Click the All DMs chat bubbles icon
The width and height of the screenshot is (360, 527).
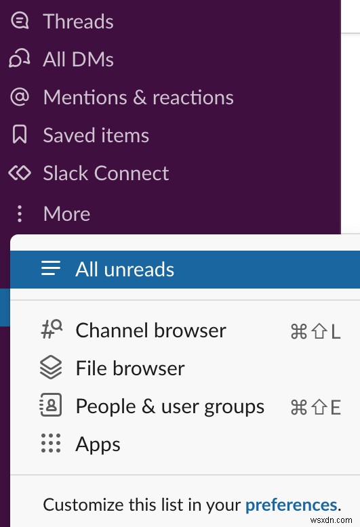click(x=20, y=59)
